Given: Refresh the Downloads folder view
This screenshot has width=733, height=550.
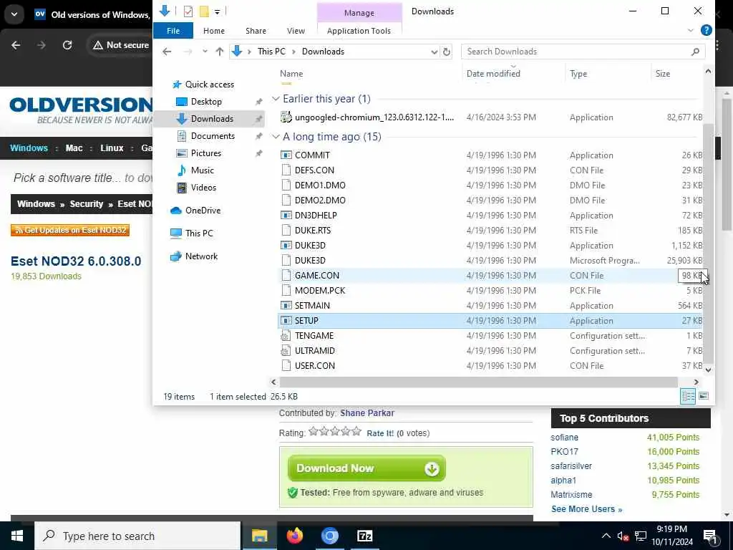Looking at the screenshot, I should 447,52.
